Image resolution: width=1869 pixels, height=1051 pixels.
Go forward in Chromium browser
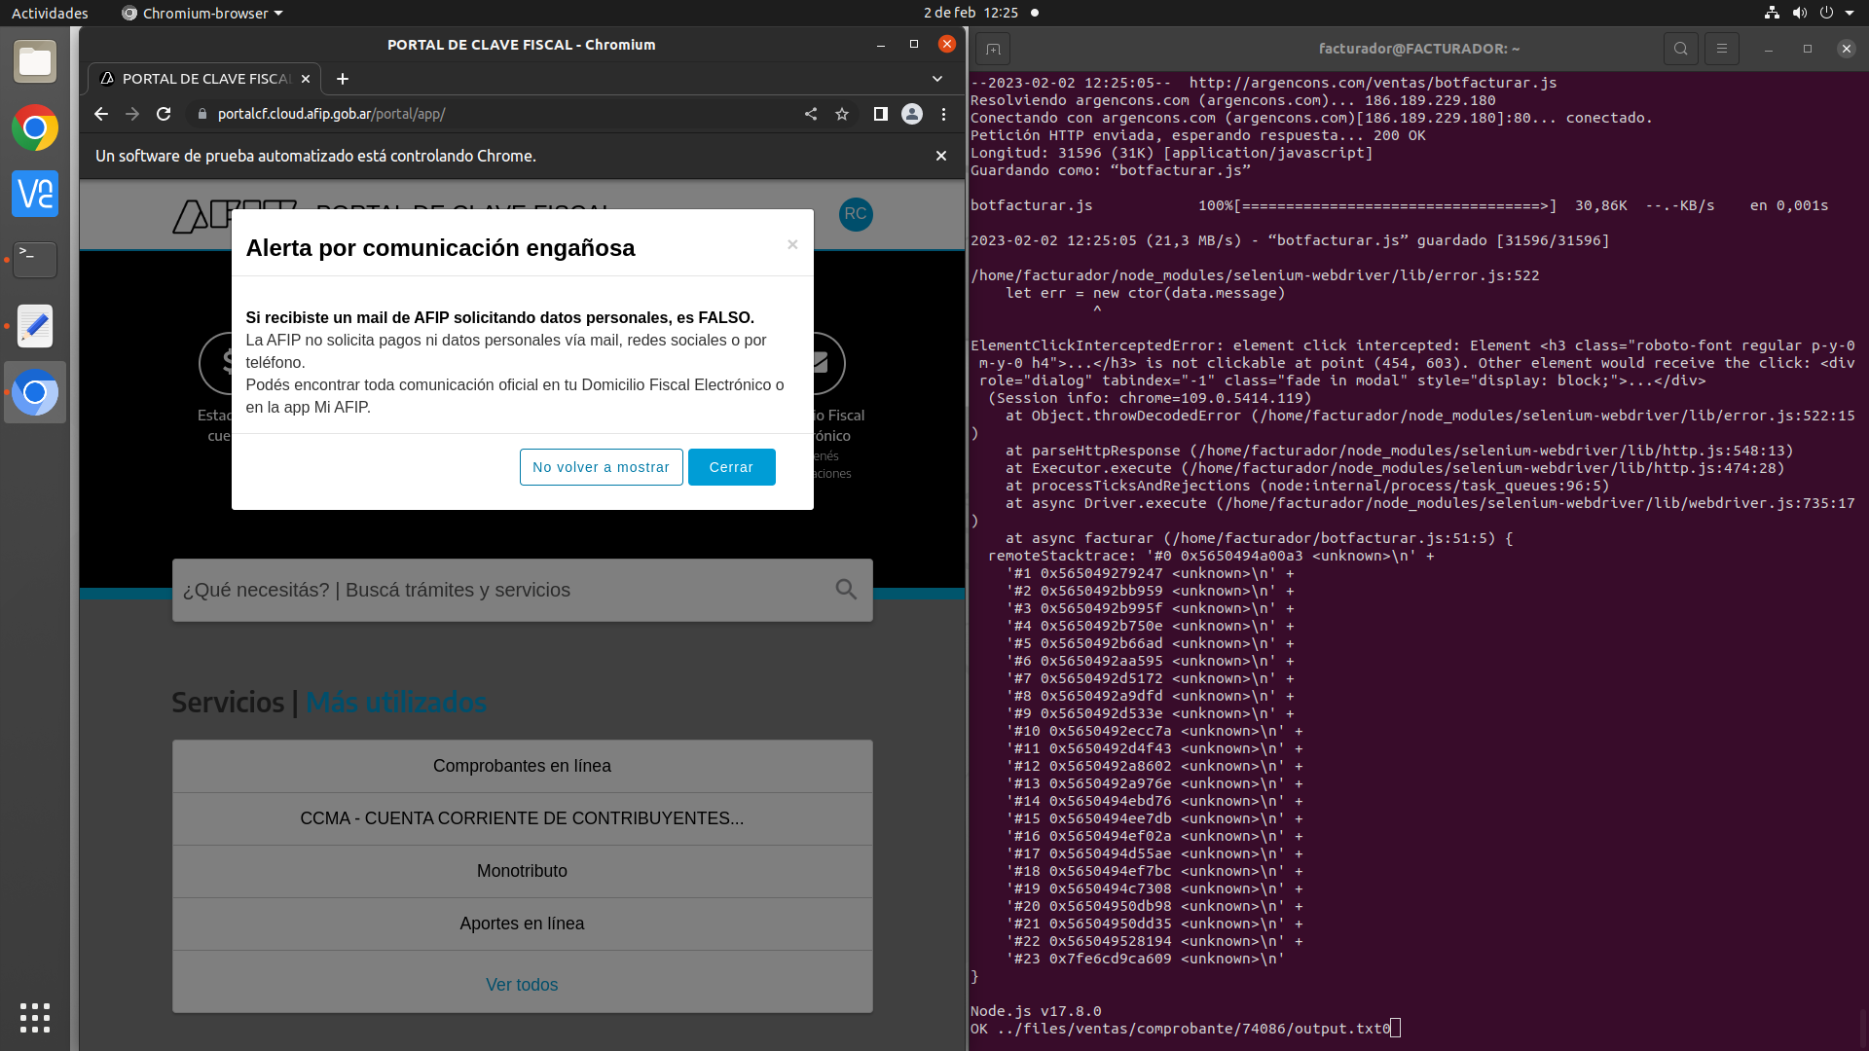[132, 114]
